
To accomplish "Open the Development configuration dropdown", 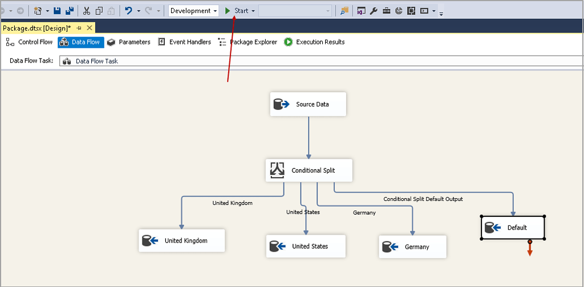I will pos(194,11).
